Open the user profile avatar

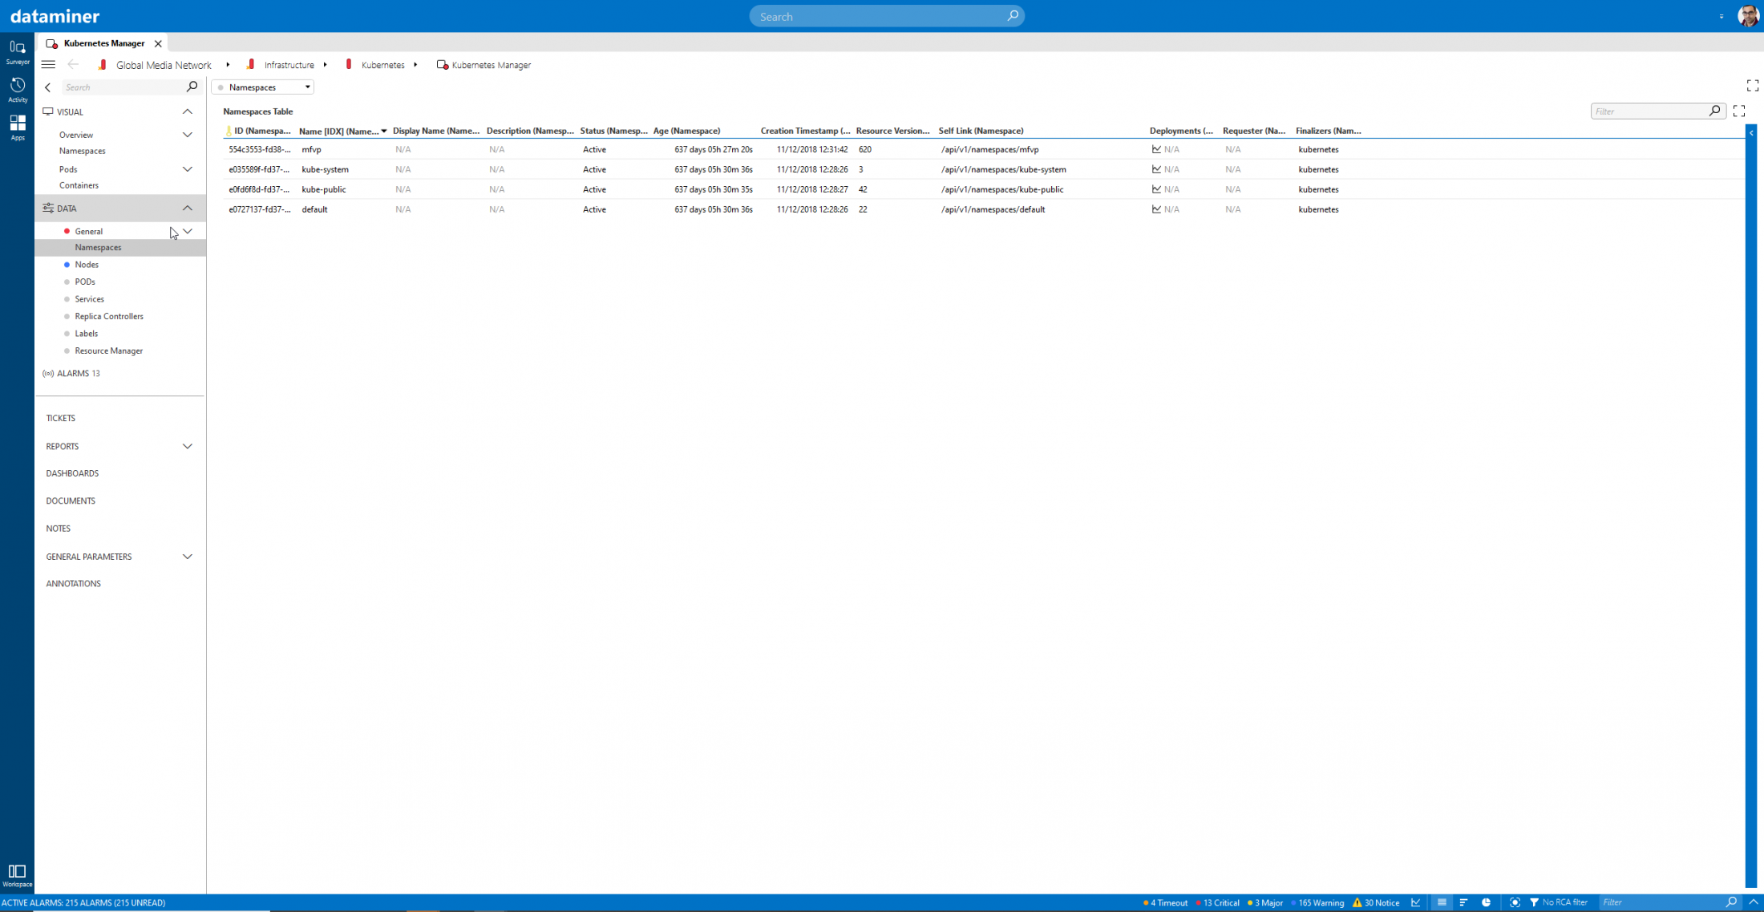[x=1748, y=16]
